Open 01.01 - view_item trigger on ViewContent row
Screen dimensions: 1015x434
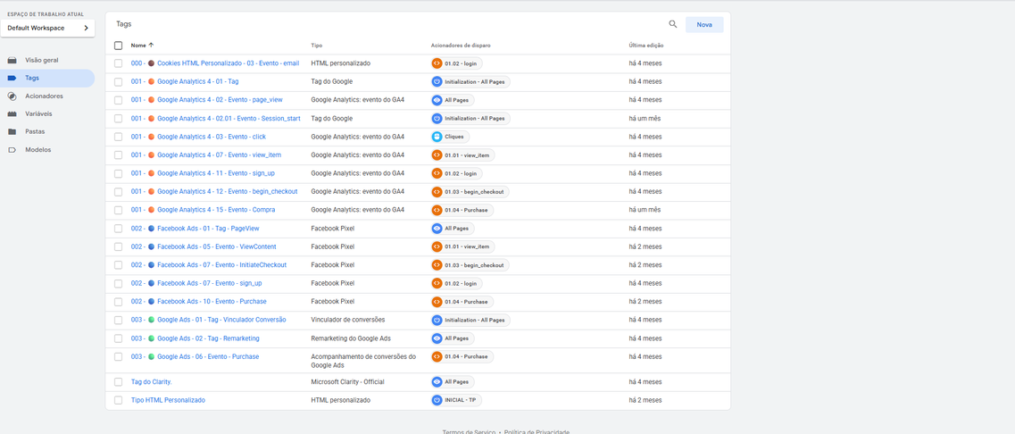coord(462,246)
